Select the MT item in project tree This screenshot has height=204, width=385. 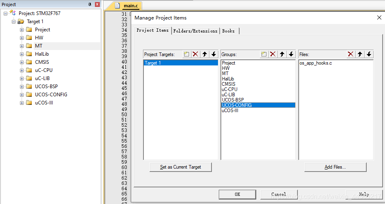39,46
